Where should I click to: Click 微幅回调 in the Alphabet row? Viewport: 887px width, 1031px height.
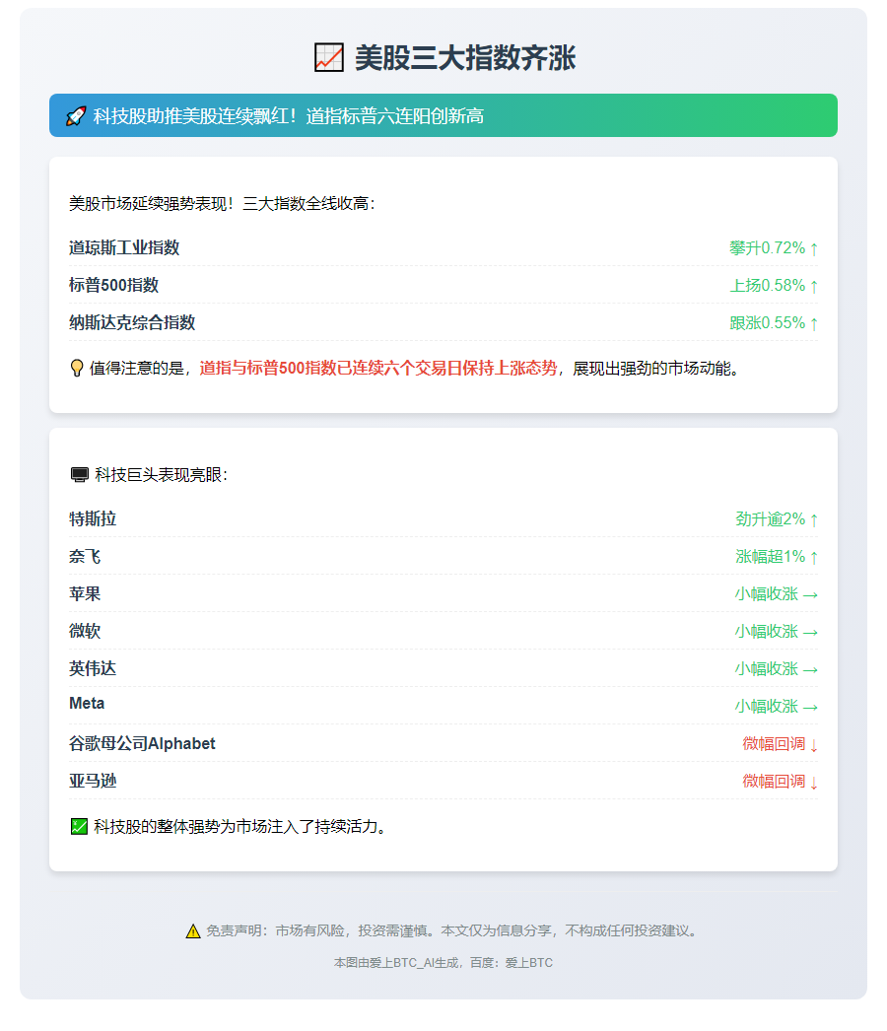pos(774,743)
